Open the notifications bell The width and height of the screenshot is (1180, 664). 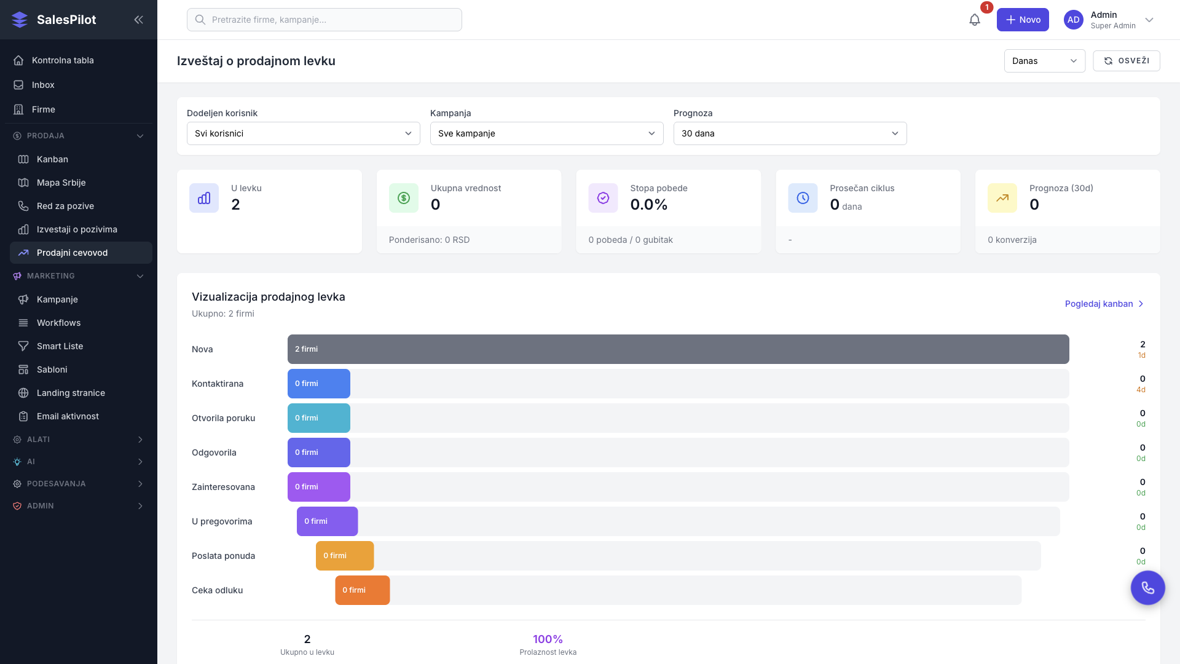pos(974,20)
